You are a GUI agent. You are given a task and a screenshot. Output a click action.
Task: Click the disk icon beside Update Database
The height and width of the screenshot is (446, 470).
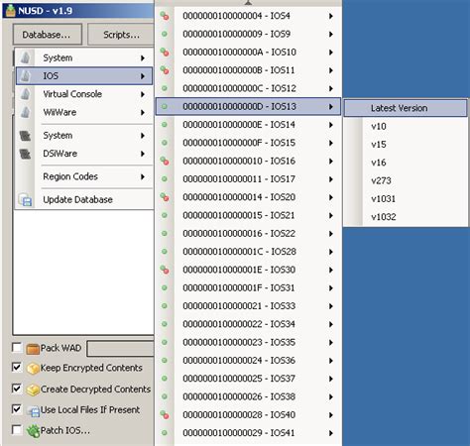coord(26,200)
